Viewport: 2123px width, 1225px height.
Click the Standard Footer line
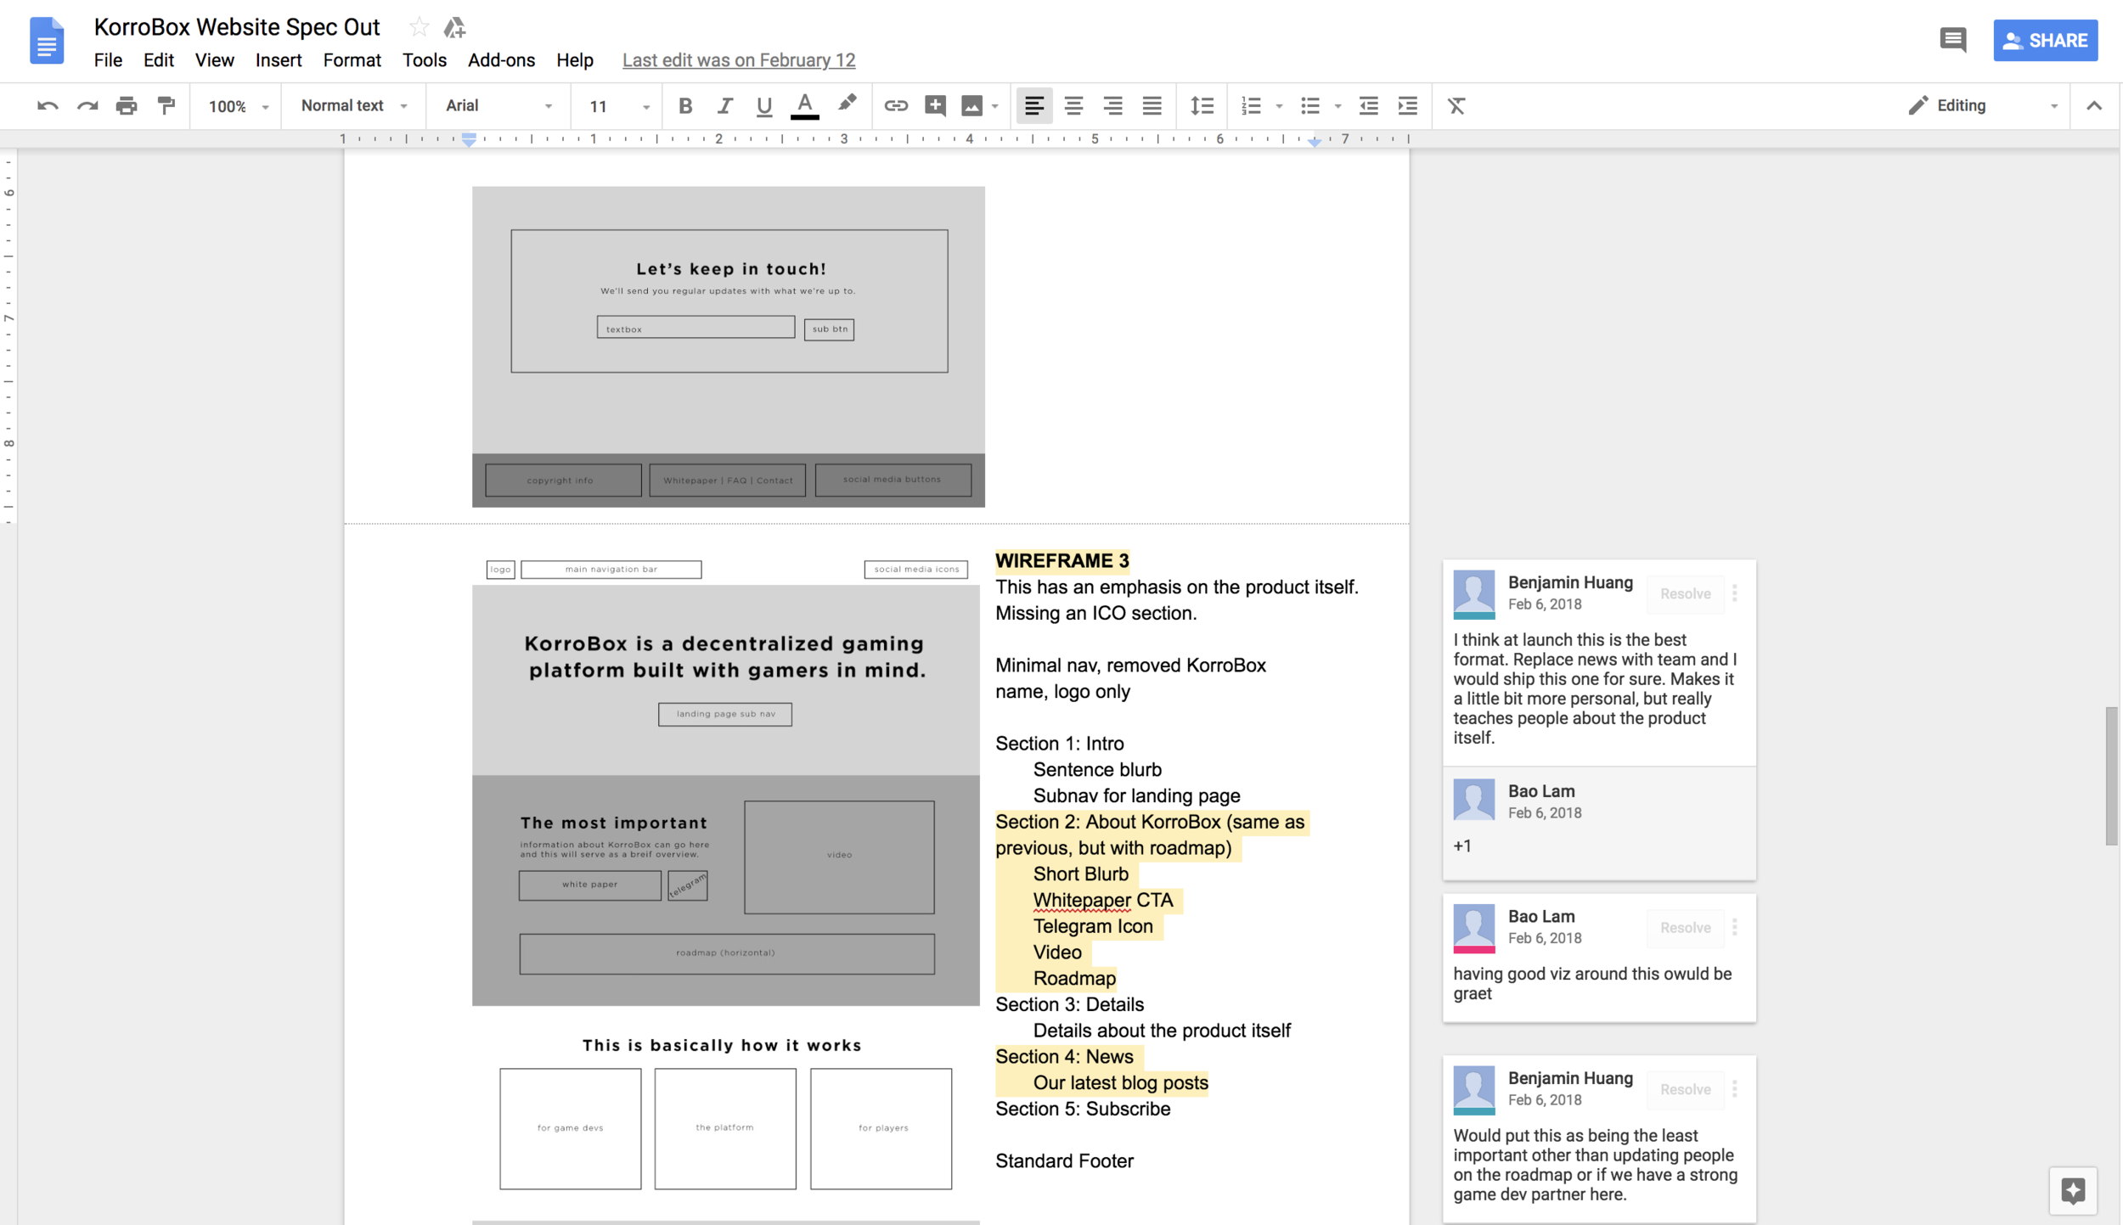[x=1064, y=1160]
